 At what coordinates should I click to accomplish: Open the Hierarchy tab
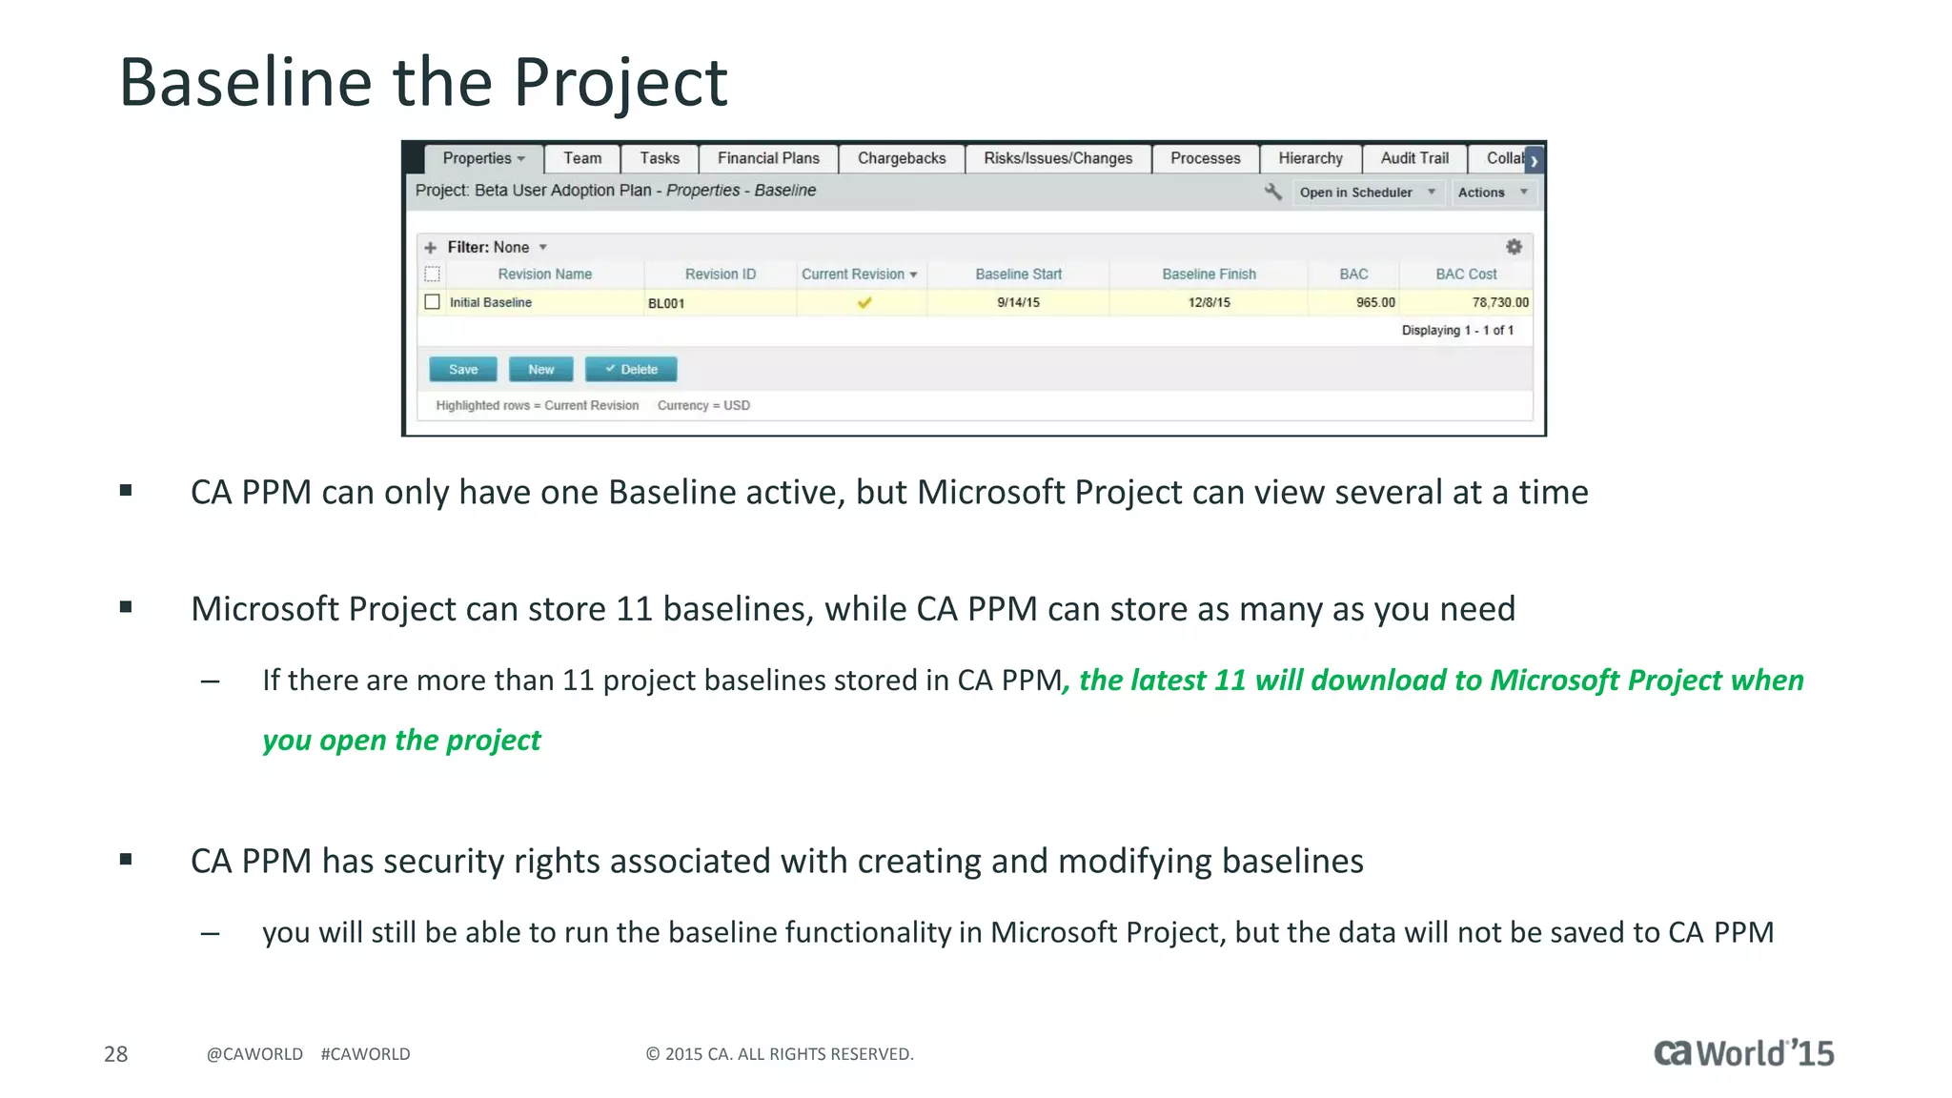click(x=1311, y=158)
